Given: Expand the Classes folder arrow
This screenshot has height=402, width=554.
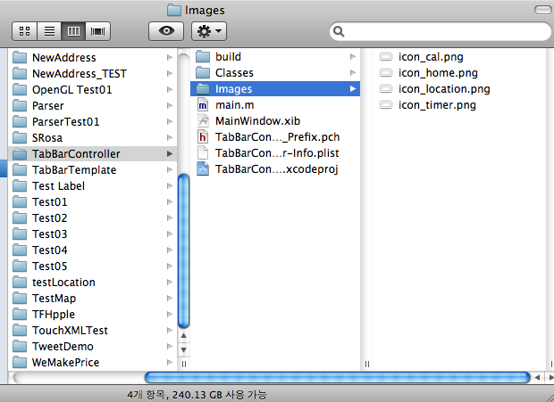Looking at the screenshot, I should tap(353, 72).
